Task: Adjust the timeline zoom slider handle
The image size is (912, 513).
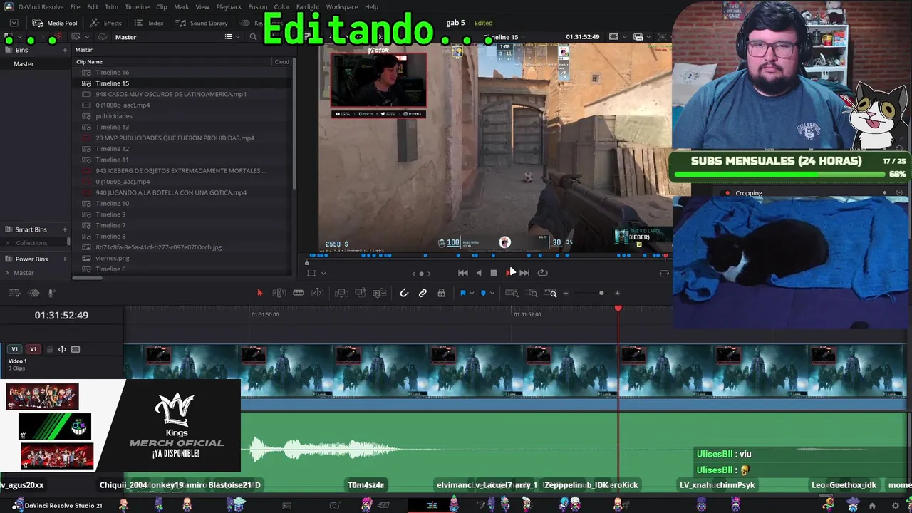Action: [601, 293]
